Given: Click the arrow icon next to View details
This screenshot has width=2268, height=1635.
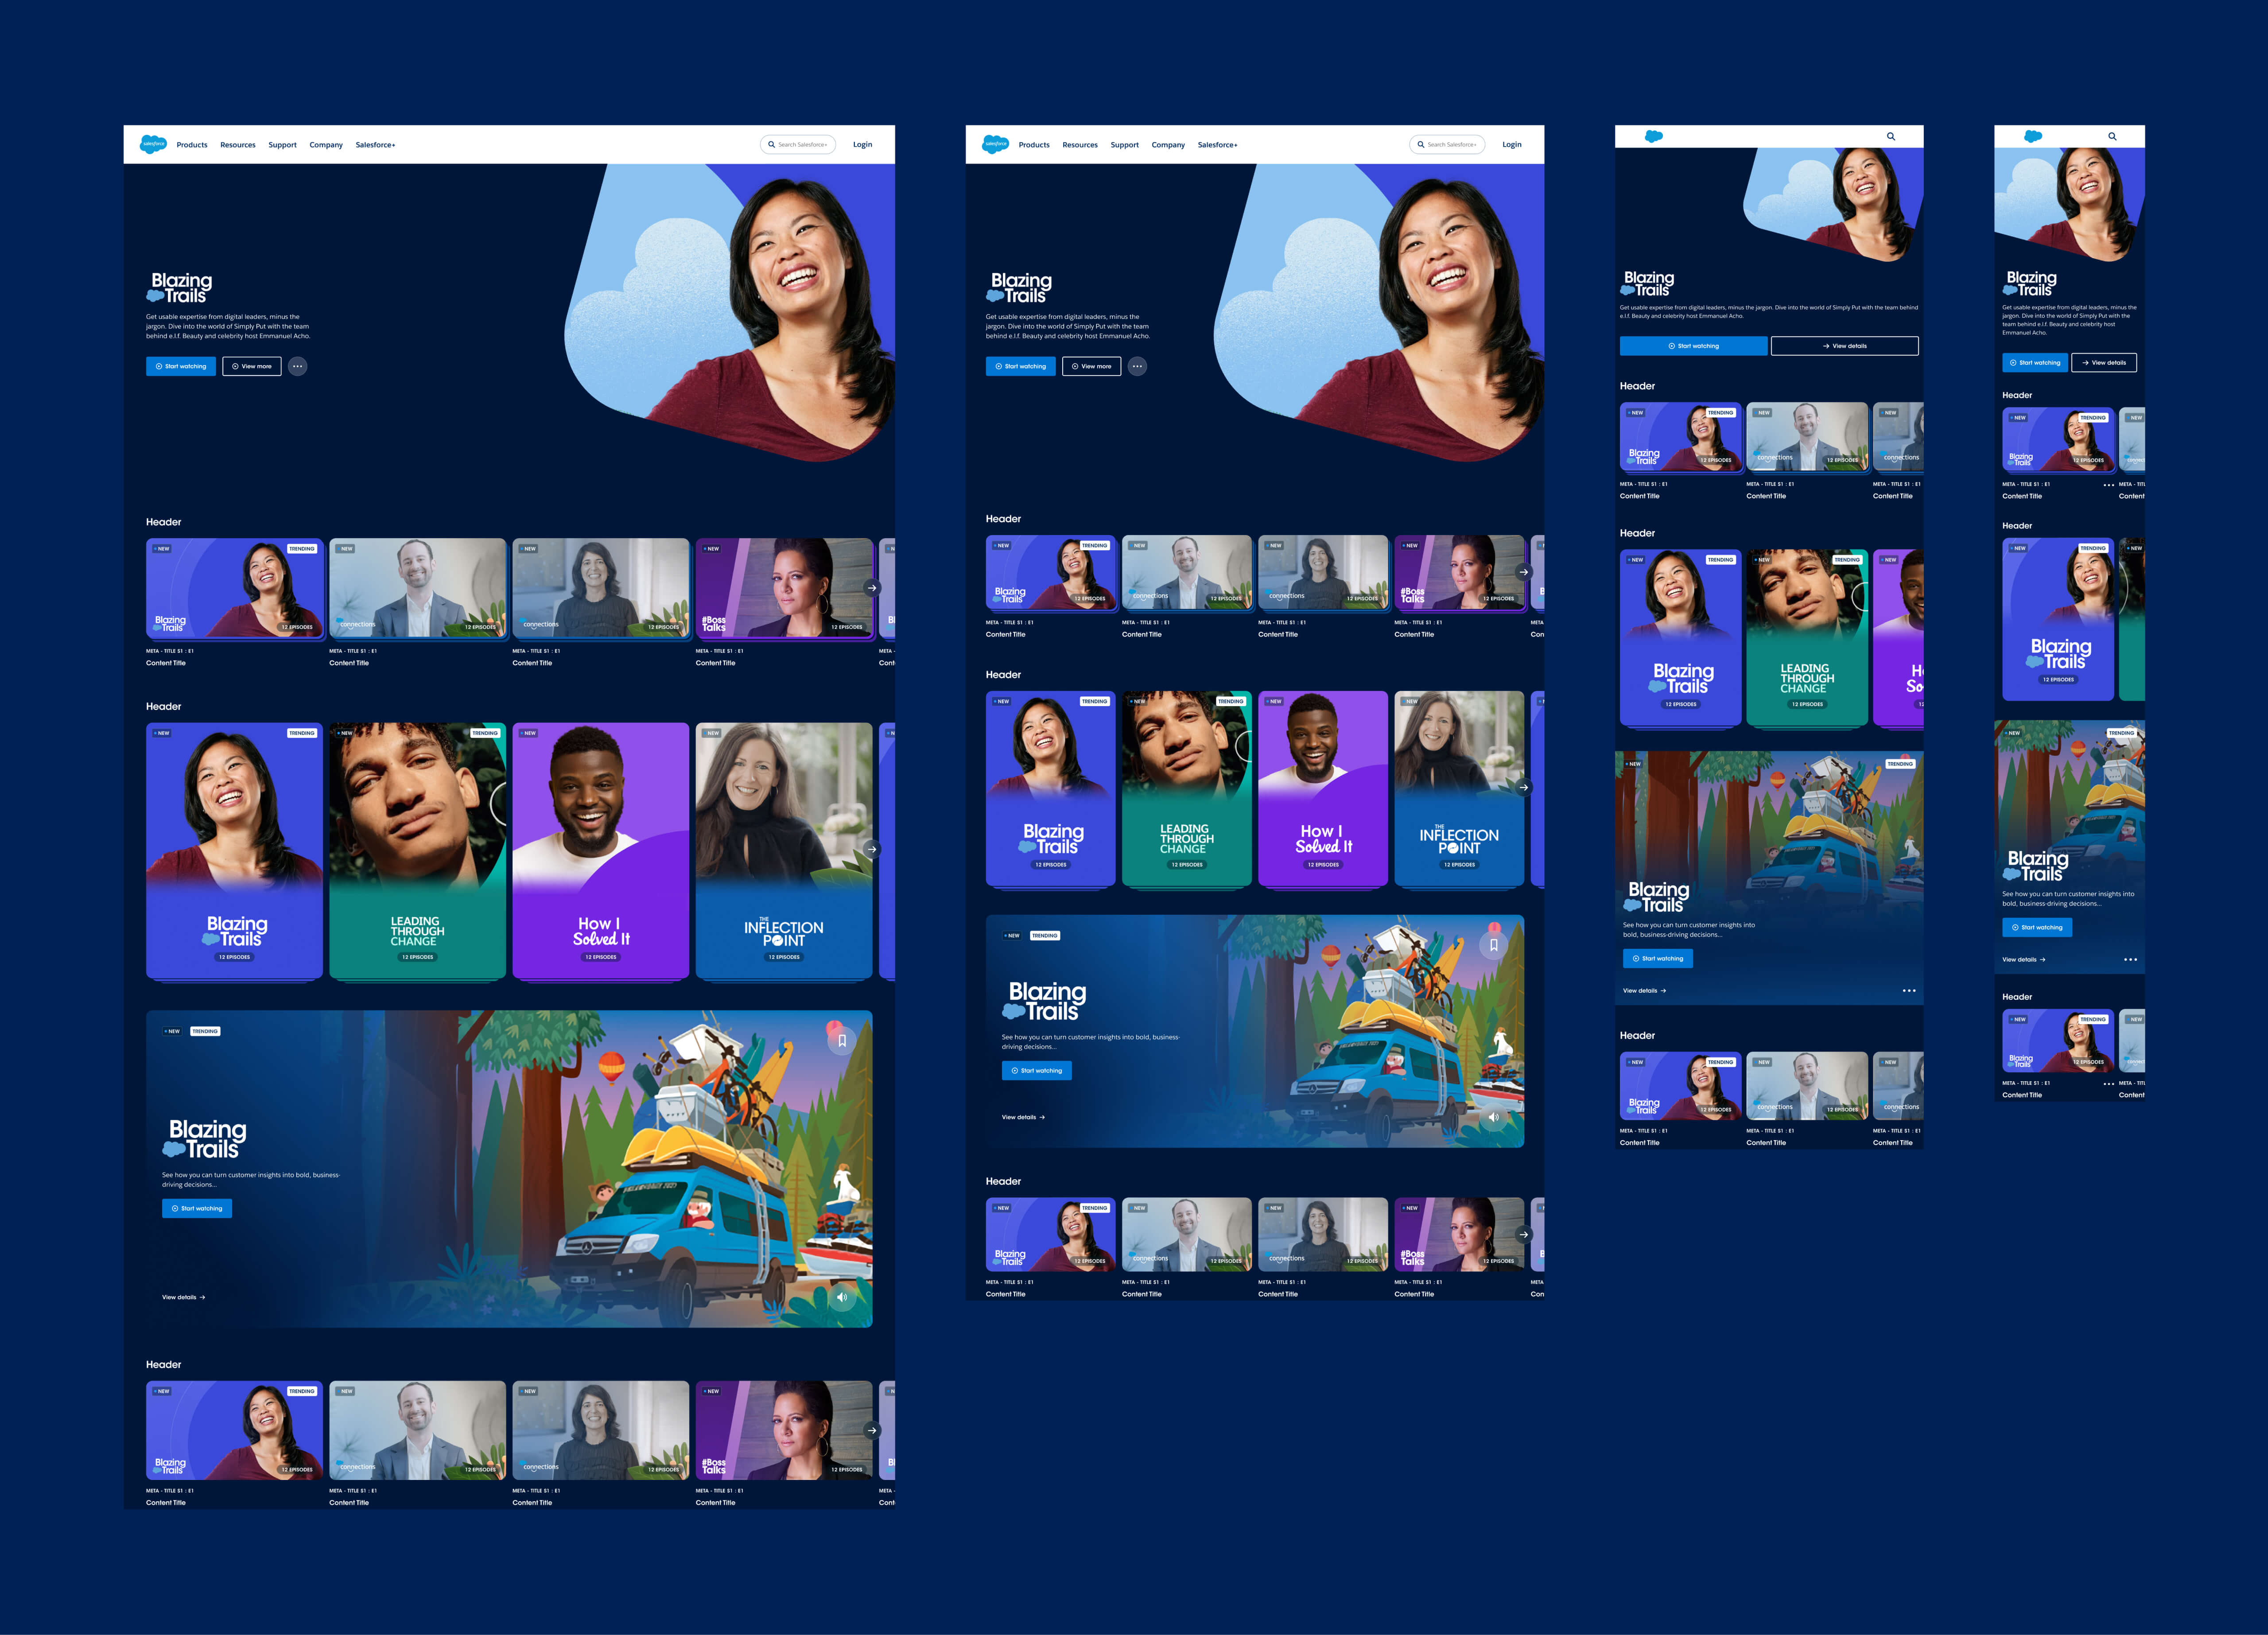Looking at the screenshot, I should tap(202, 1297).
